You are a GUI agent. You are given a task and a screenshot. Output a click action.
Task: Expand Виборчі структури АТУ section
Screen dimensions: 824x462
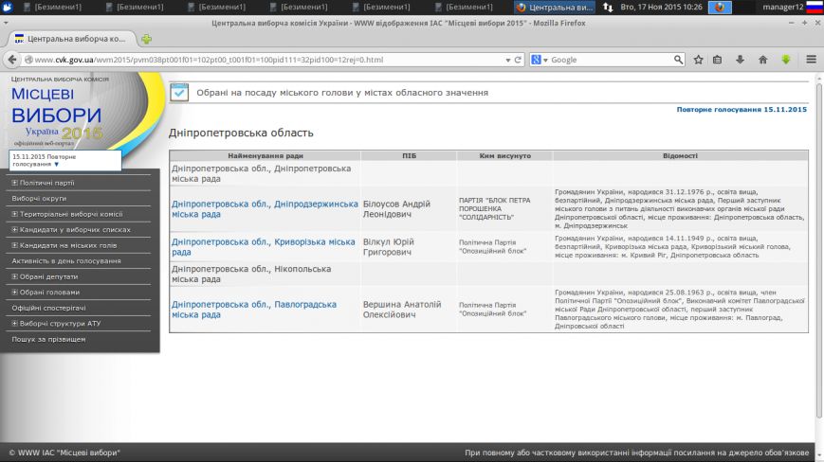coord(15,324)
